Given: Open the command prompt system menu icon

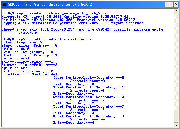Looking at the screenshot, I should click(x=4, y=4).
